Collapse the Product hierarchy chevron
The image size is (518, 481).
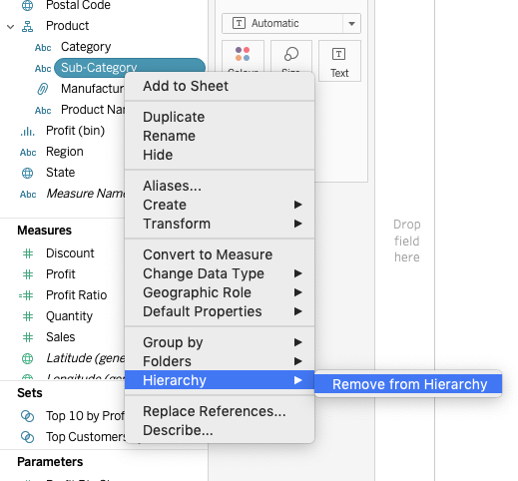pyautogui.click(x=10, y=27)
